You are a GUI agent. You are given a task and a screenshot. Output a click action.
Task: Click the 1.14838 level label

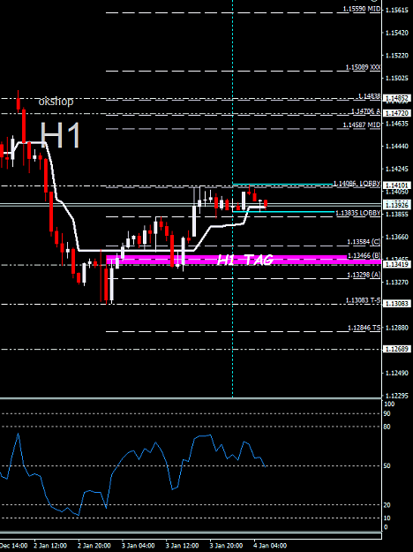pyautogui.click(x=370, y=96)
